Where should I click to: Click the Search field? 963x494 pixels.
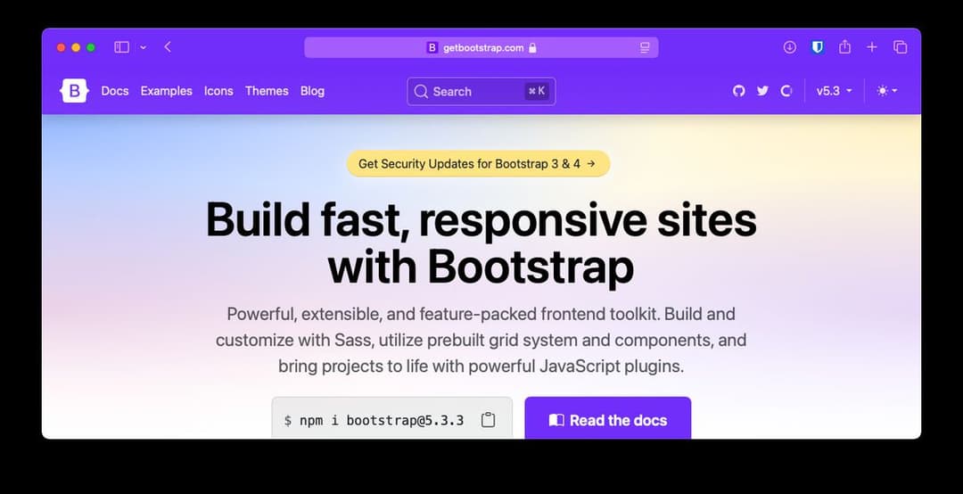481,92
